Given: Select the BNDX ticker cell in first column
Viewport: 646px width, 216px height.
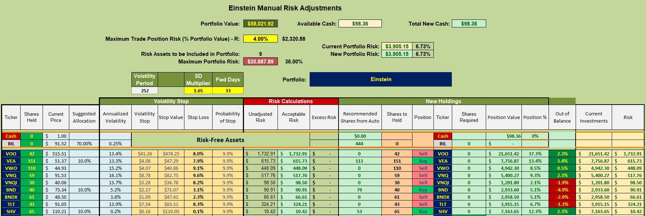Looking at the screenshot, I should [x=11, y=197].
